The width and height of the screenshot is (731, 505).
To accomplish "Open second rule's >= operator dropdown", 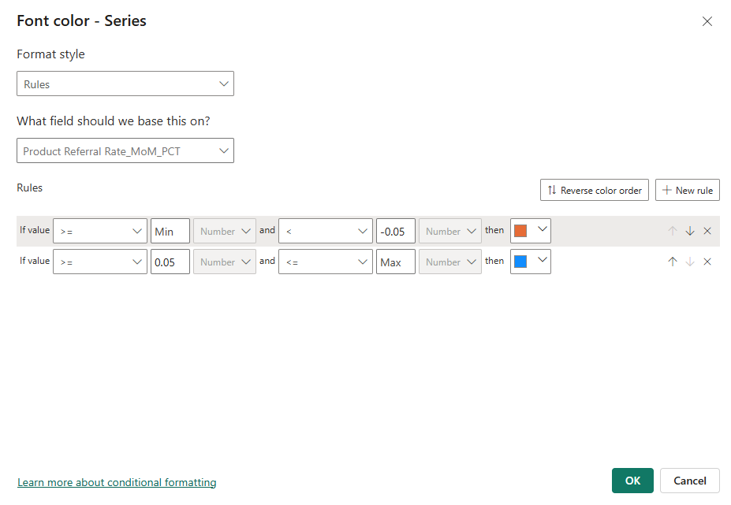I will [100, 262].
